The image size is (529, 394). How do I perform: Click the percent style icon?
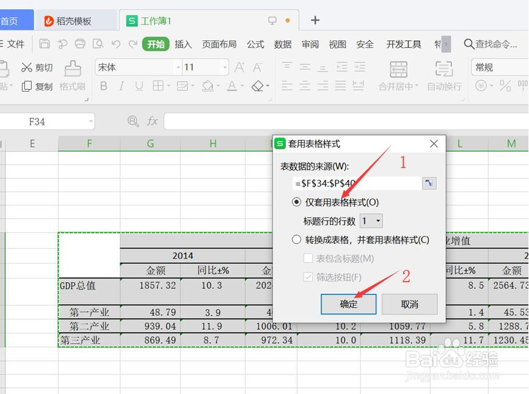tap(505, 86)
